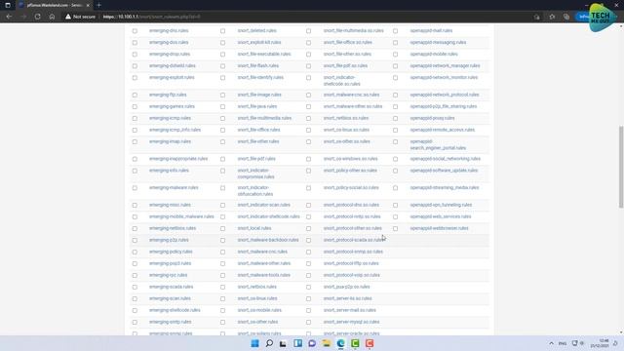The image size is (624, 351).
Task: Open Windows Start menu
Action: coord(254,343)
